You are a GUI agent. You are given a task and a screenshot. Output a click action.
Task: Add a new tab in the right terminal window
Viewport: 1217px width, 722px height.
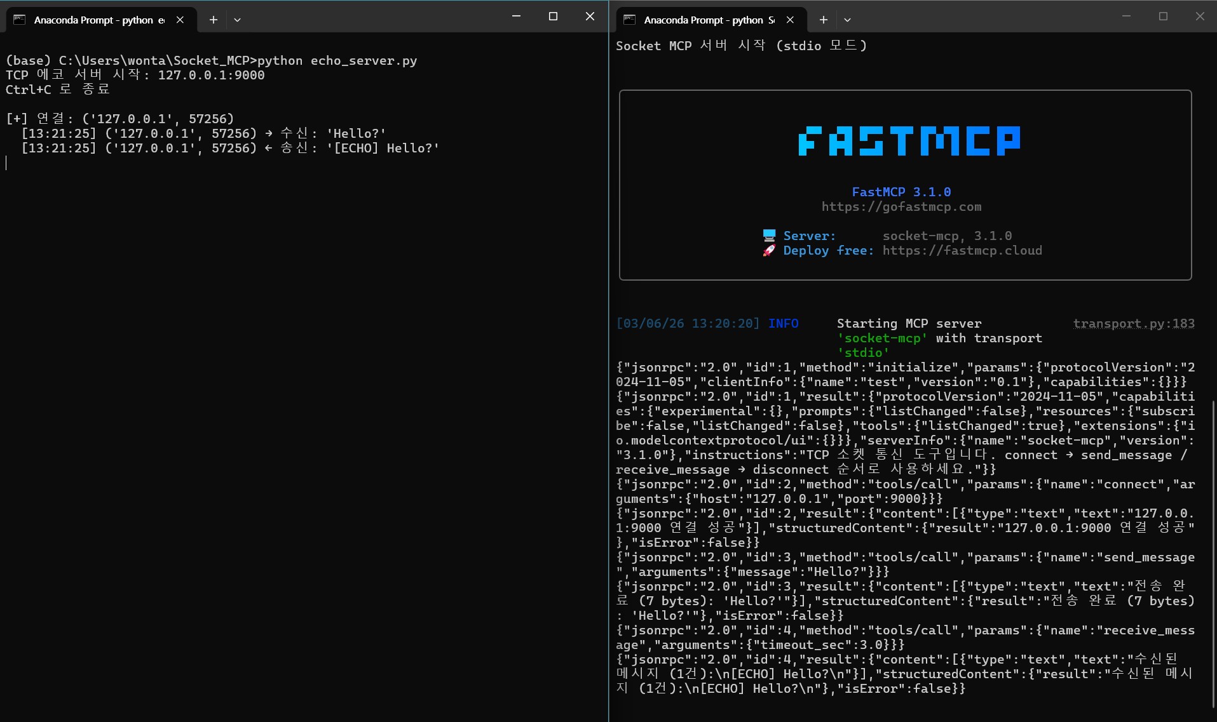(824, 20)
